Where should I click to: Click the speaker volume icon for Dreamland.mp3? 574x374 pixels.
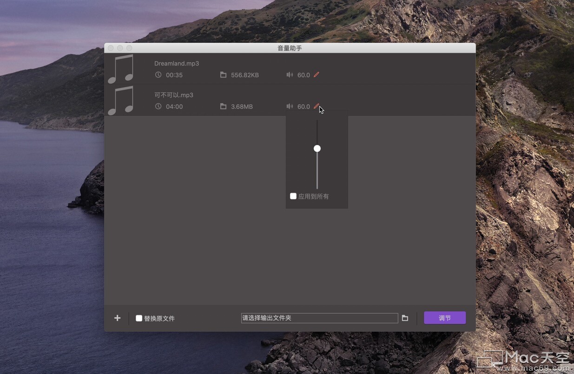pos(290,75)
